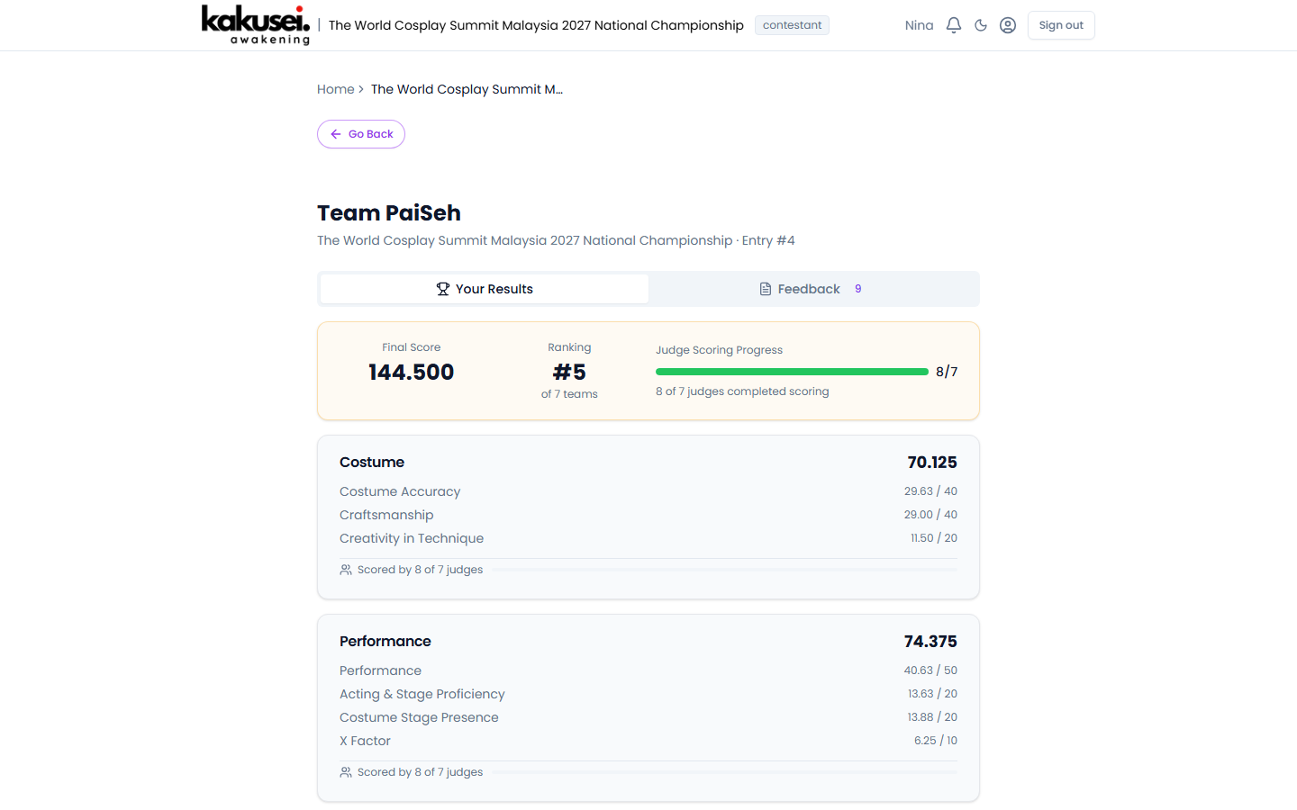
Task: Click the trophy icon on Your Results tab
Action: 442,288
